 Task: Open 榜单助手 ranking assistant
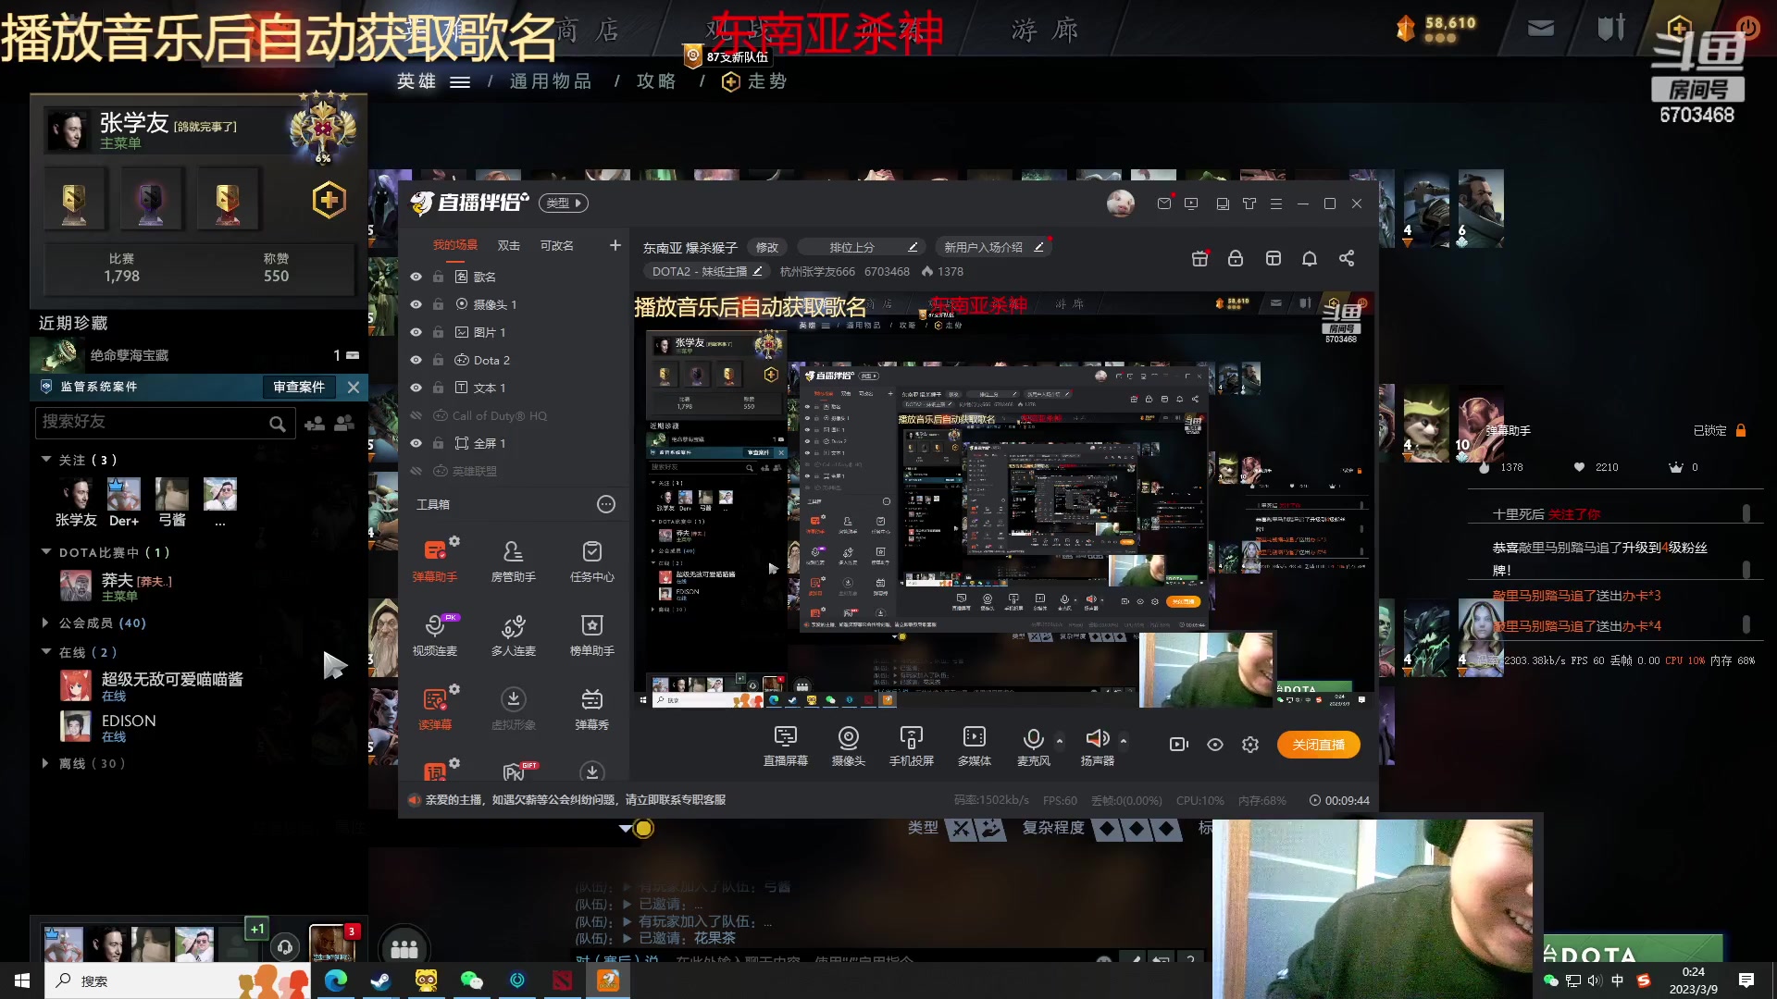point(591,634)
